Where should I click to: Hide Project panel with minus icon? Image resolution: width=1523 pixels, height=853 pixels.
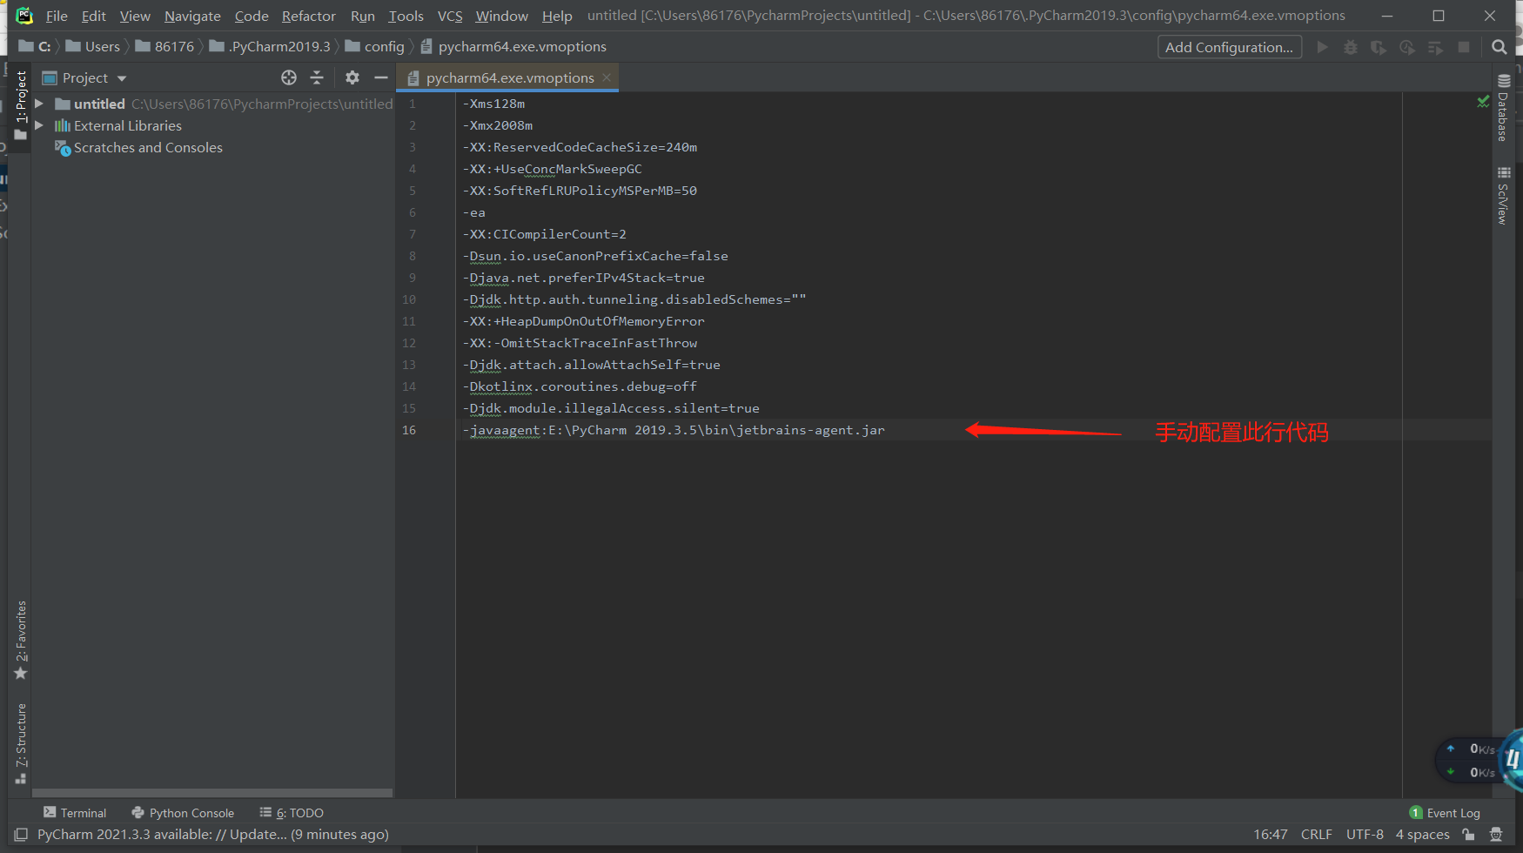click(380, 77)
